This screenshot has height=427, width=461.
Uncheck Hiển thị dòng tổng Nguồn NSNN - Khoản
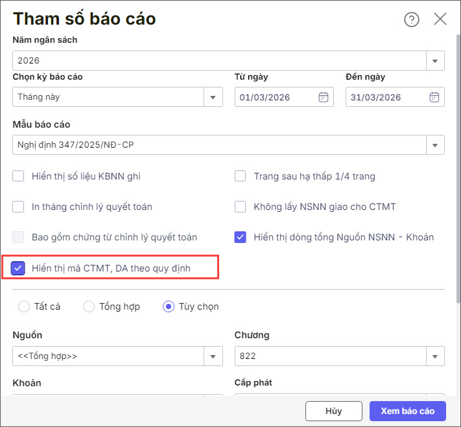[x=241, y=237]
